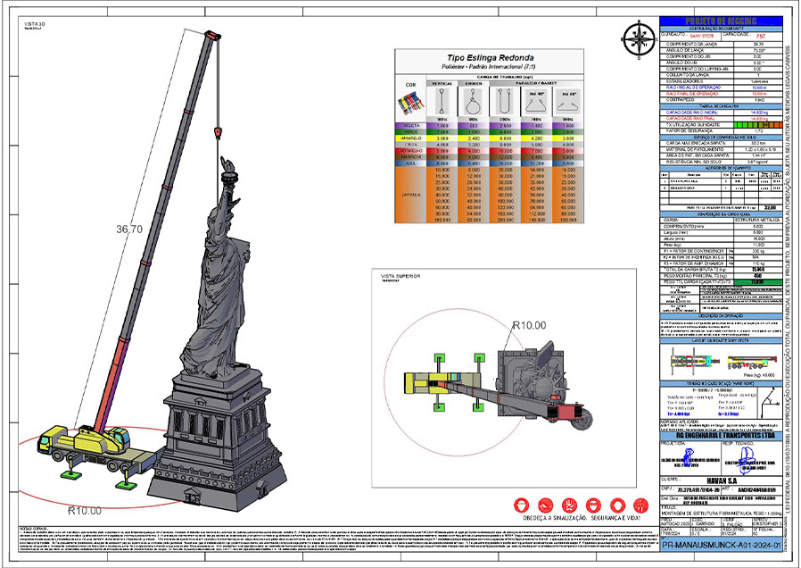Select the AZUL color row label
Screen dimensions: 801x568
click(x=410, y=163)
